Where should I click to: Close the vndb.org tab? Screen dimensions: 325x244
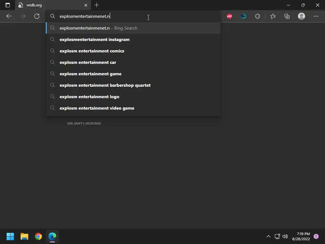86,5
